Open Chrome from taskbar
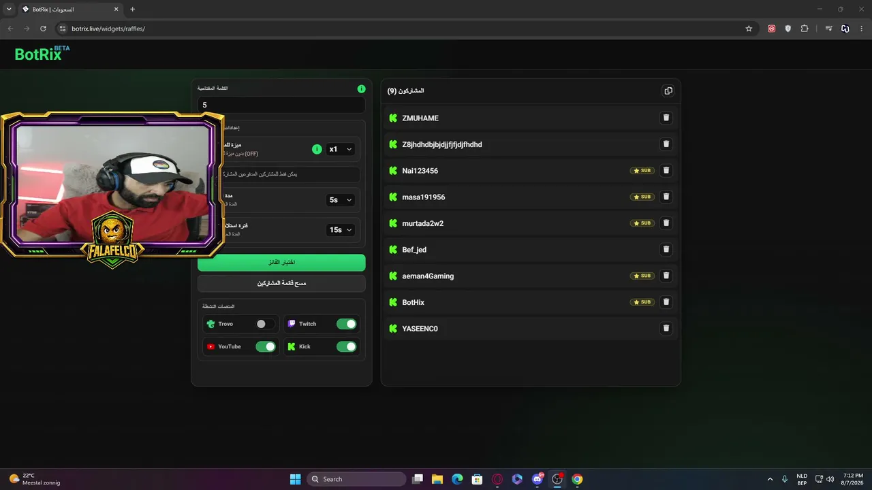This screenshot has width=872, height=490. 577,479
